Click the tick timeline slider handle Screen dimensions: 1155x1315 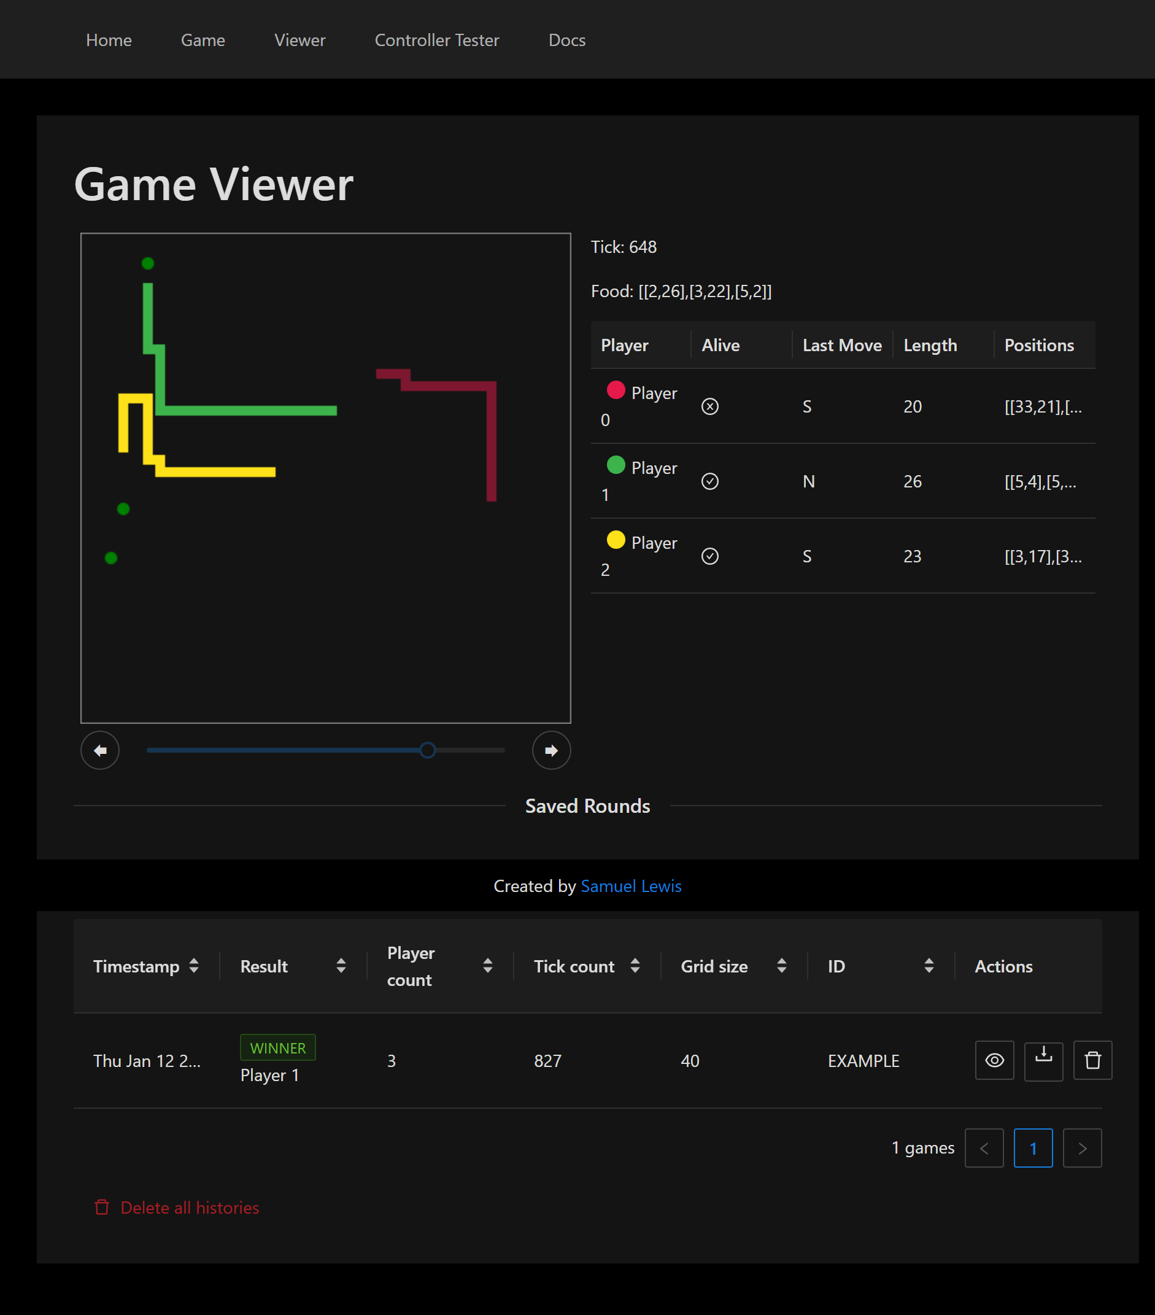click(x=428, y=750)
